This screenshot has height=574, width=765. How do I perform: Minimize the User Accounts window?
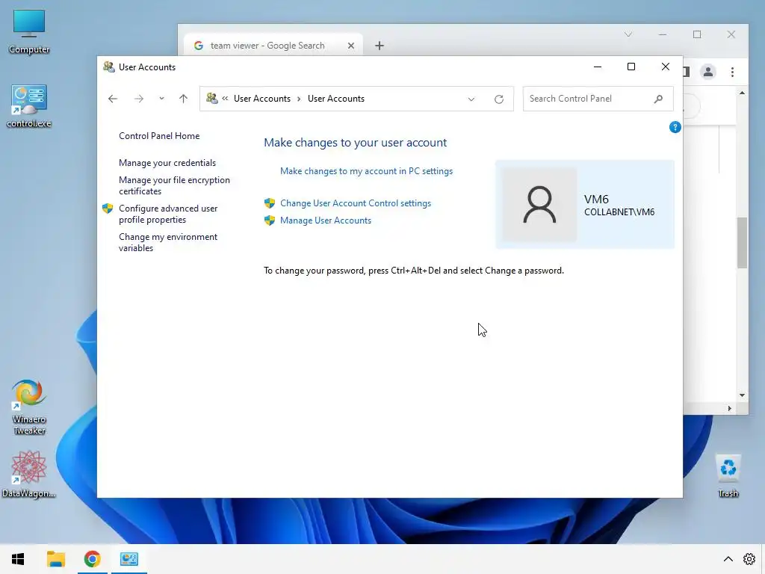597,67
